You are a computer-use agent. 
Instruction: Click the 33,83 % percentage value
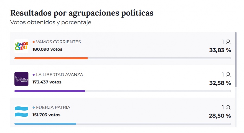pyautogui.click(x=220, y=50)
